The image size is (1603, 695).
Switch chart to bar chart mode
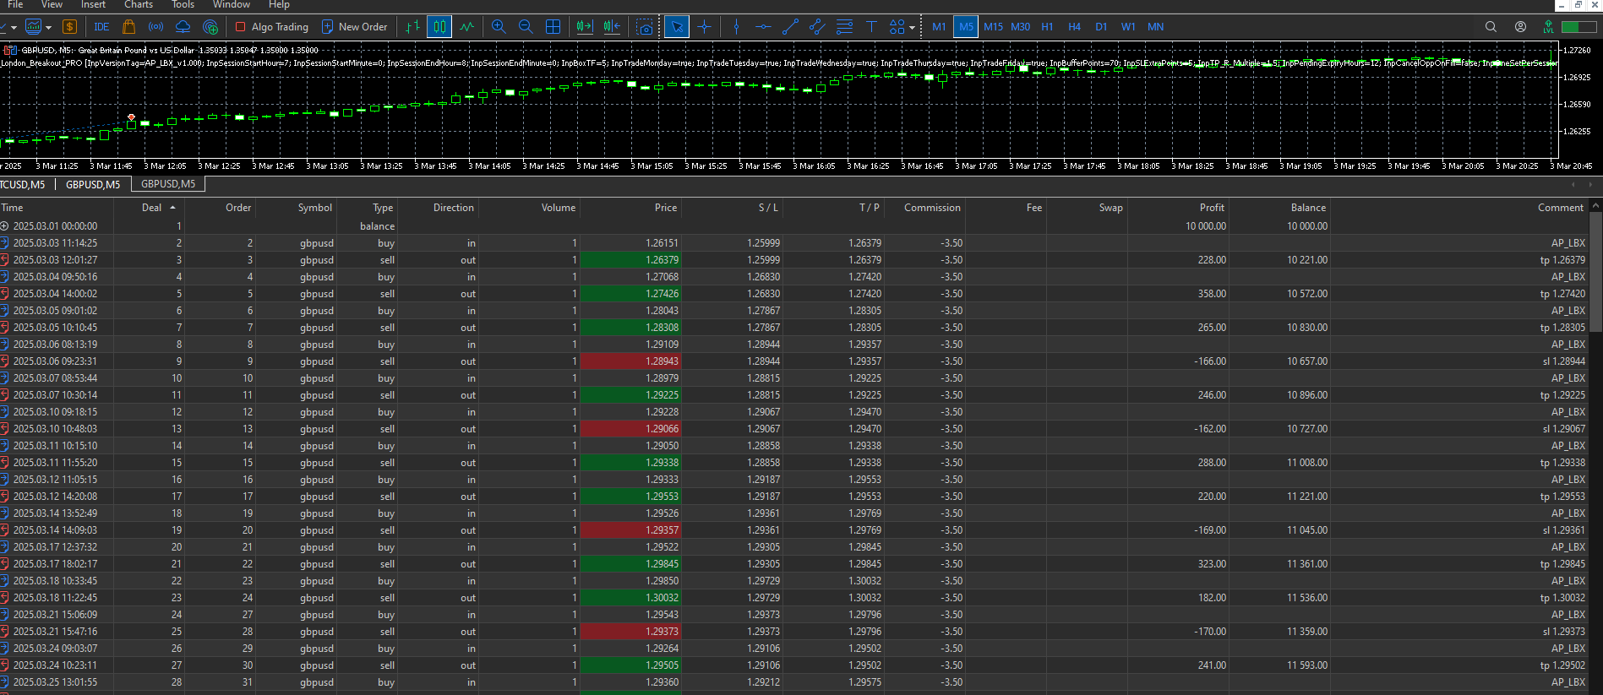pyautogui.click(x=412, y=27)
